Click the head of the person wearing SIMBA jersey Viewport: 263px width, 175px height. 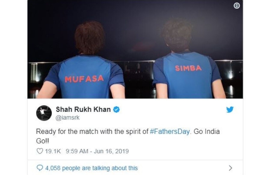click(x=176, y=34)
